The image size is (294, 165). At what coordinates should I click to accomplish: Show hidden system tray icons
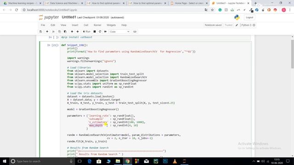tap(254, 161)
